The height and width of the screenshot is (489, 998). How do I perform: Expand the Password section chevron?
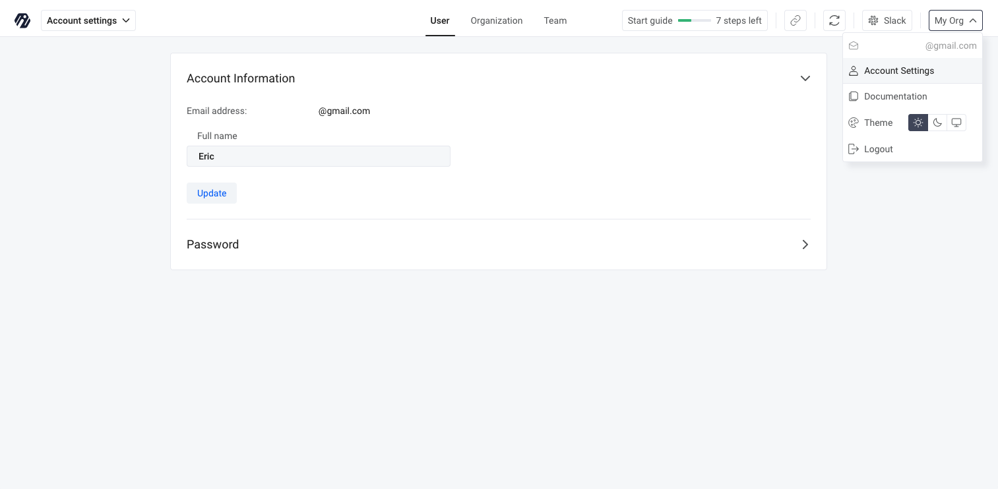pyautogui.click(x=805, y=244)
